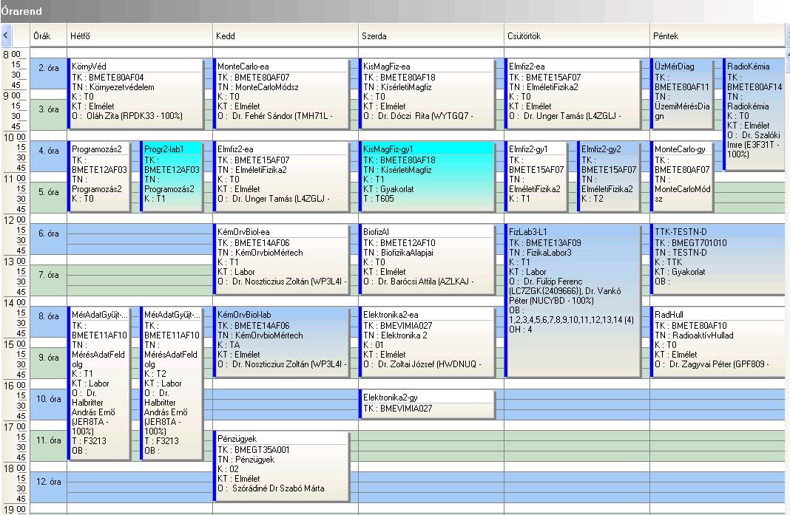Open the KörnyVéd class entry

click(135, 94)
